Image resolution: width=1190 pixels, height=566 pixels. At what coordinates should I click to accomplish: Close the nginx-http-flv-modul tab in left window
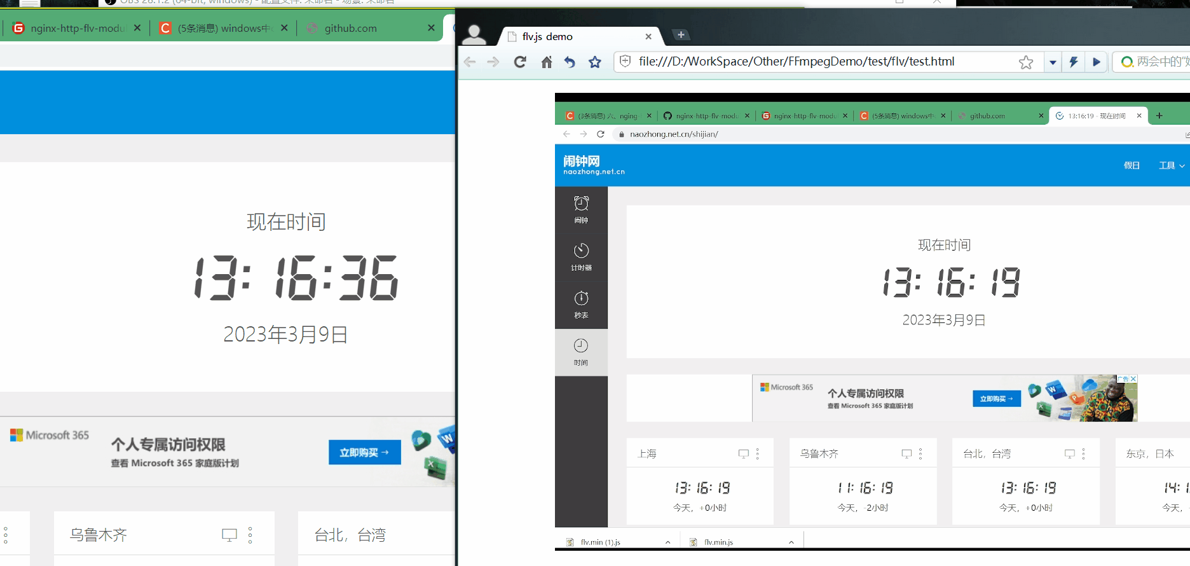137,28
